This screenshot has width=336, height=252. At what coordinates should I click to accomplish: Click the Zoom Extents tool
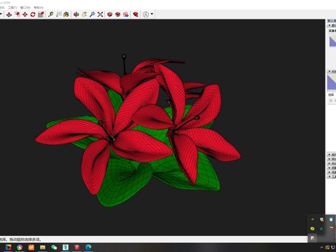(100, 15)
